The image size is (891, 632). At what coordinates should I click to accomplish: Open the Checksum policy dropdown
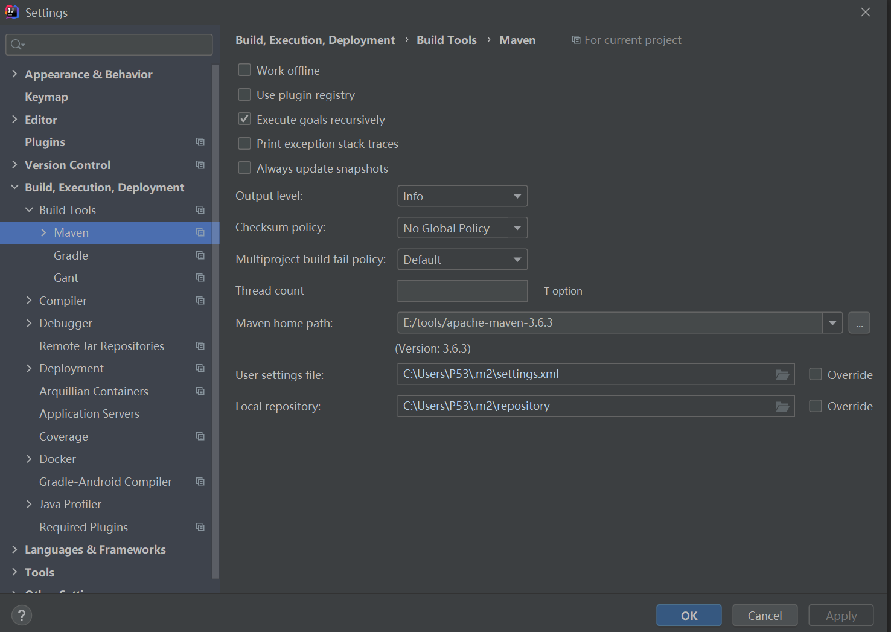coord(462,228)
